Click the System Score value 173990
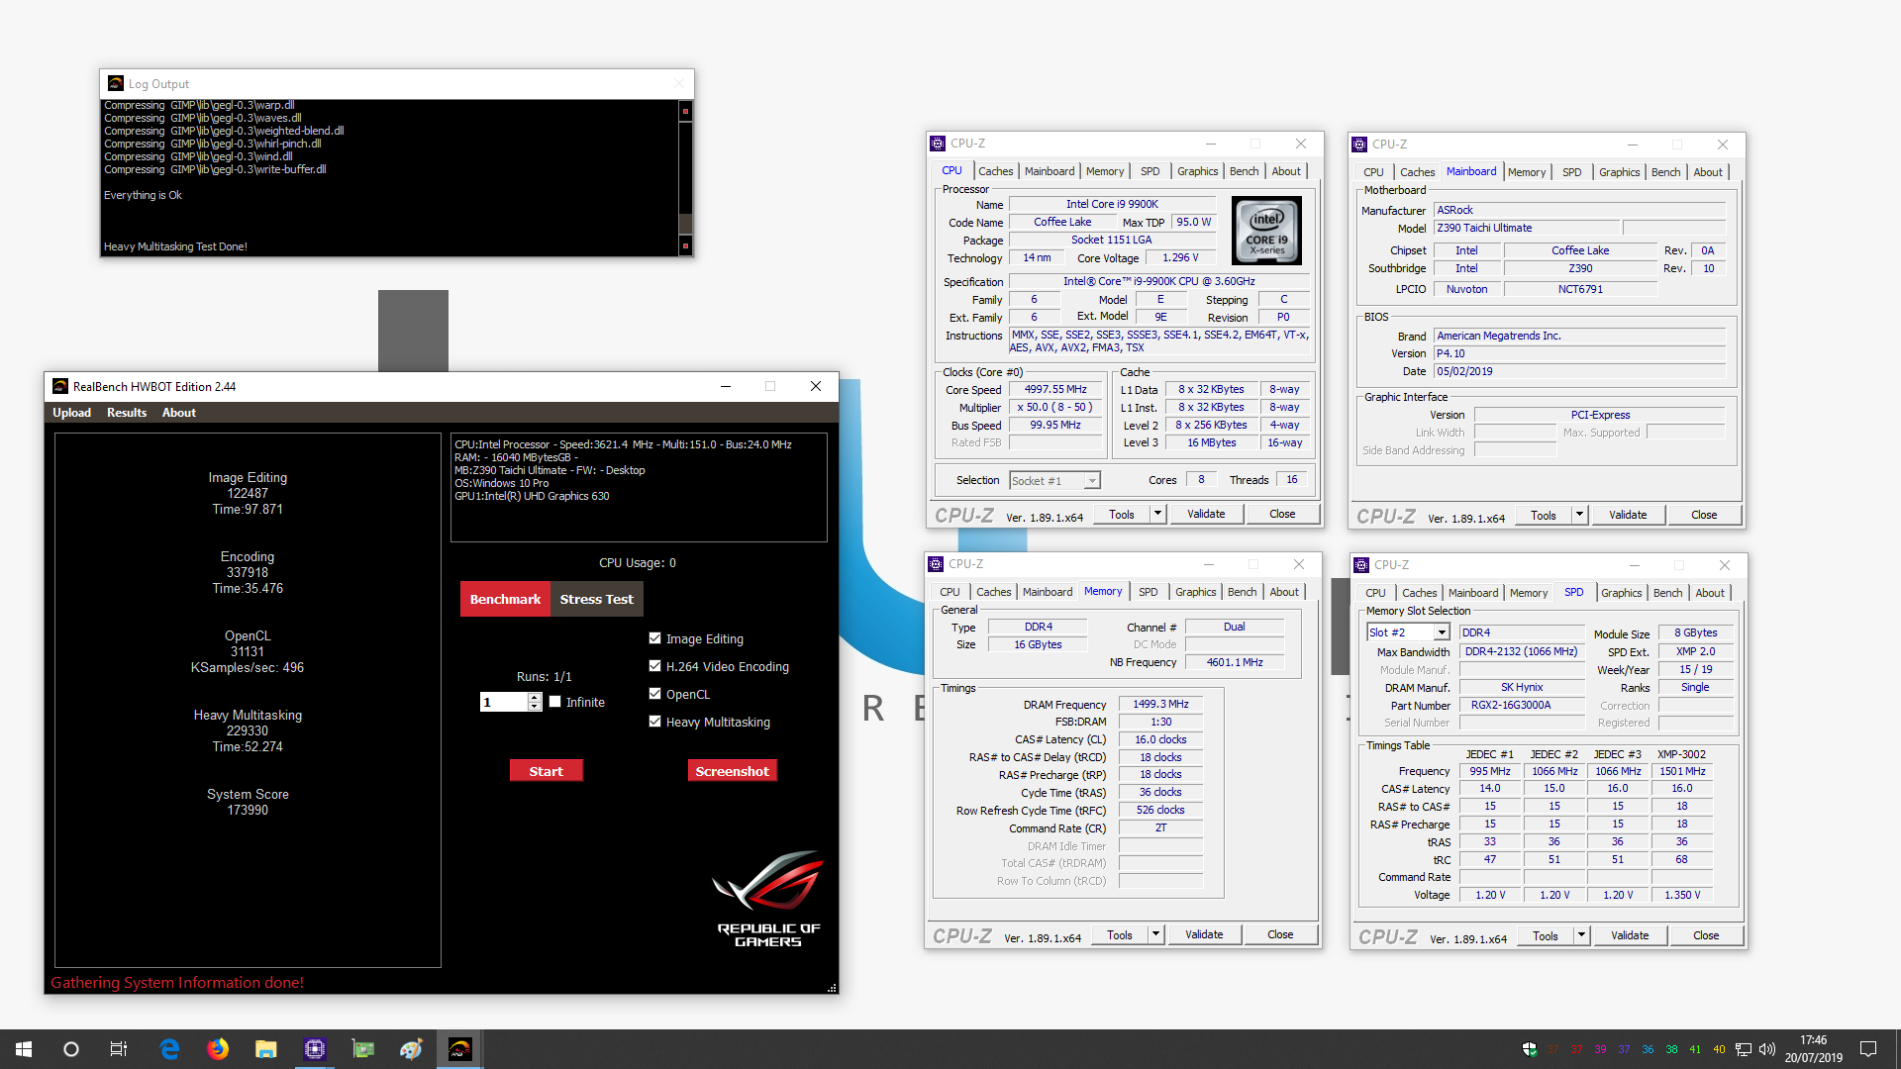 pyautogui.click(x=248, y=811)
